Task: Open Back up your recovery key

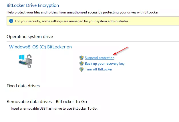Action: point(104,64)
